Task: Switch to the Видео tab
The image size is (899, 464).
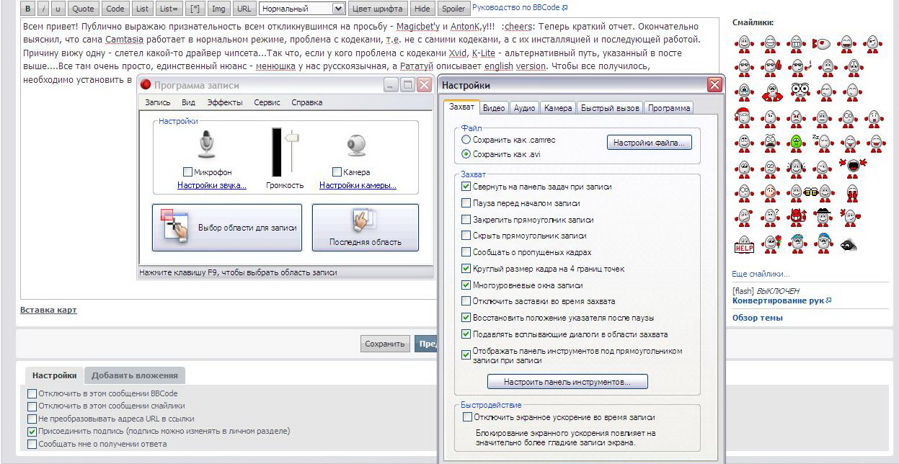Action: tap(494, 108)
